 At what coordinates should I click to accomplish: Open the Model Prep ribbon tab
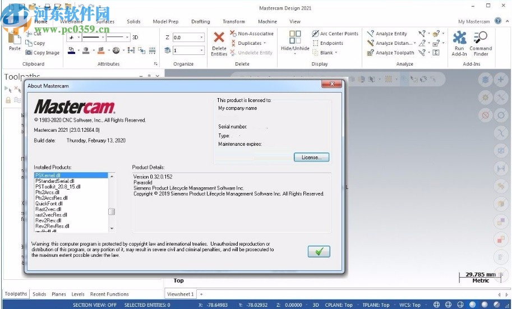(165, 21)
